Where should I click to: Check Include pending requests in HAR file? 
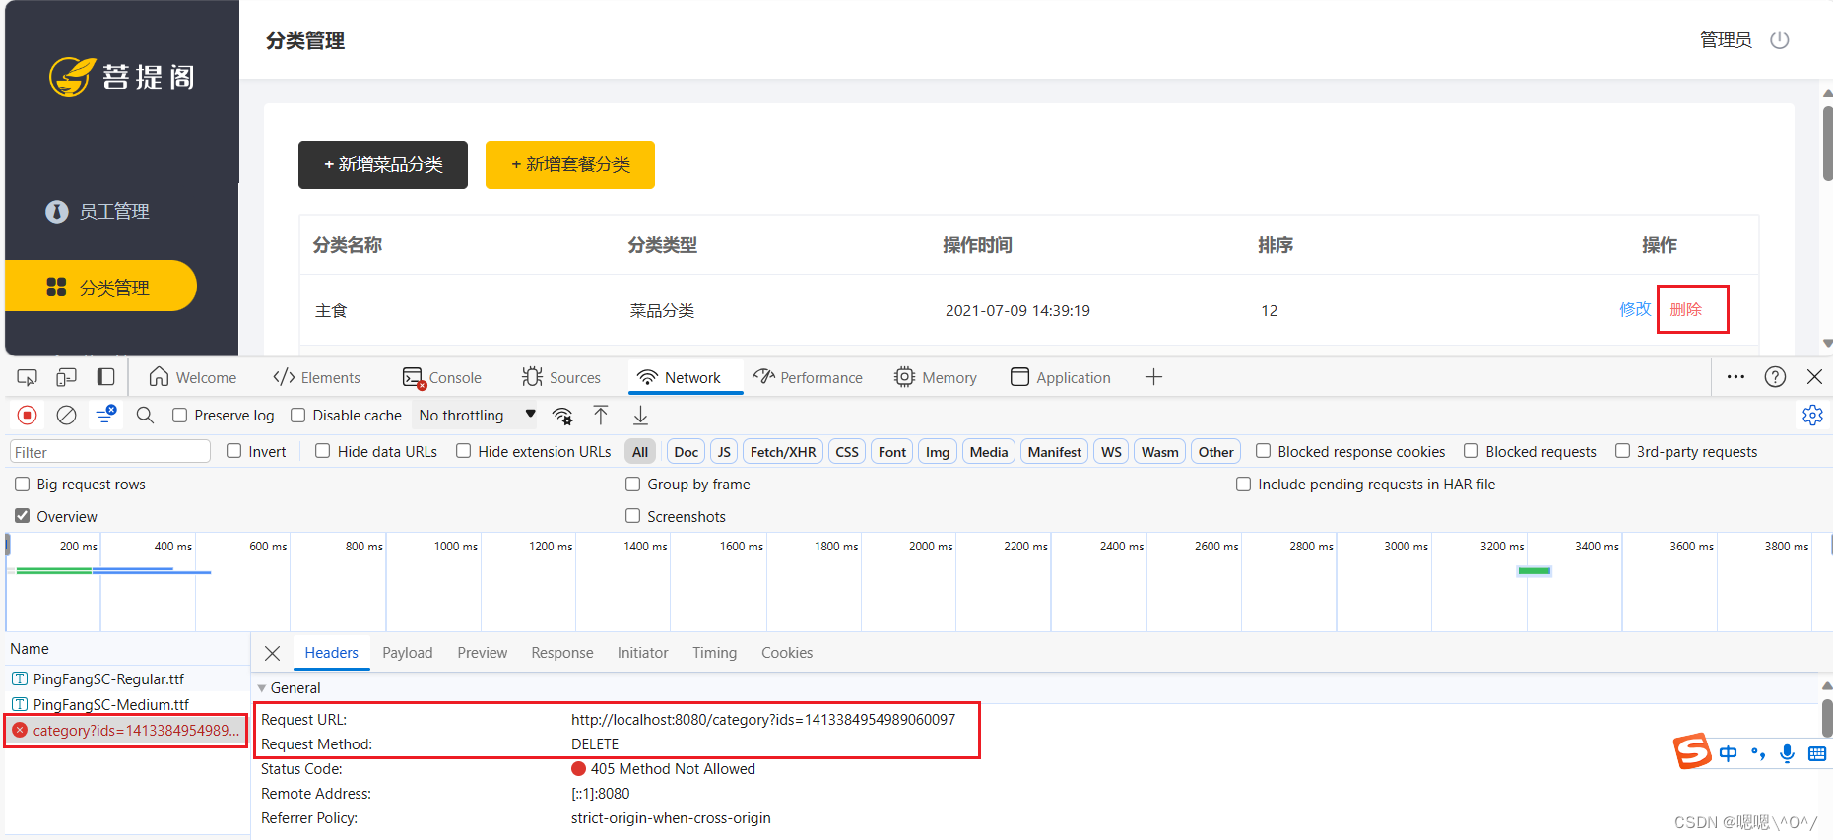point(1243,484)
